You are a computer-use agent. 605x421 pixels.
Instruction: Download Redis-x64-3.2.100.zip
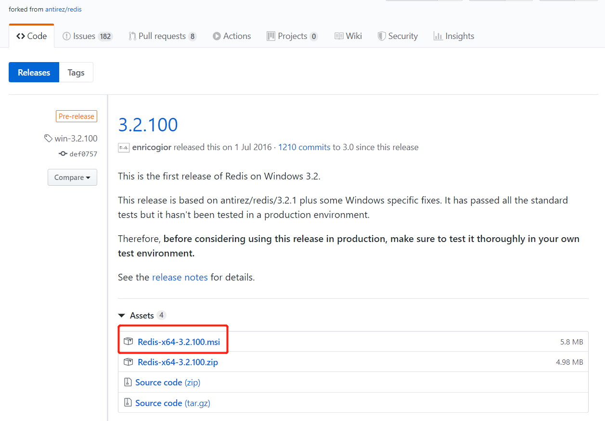pyautogui.click(x=178, y=362)
